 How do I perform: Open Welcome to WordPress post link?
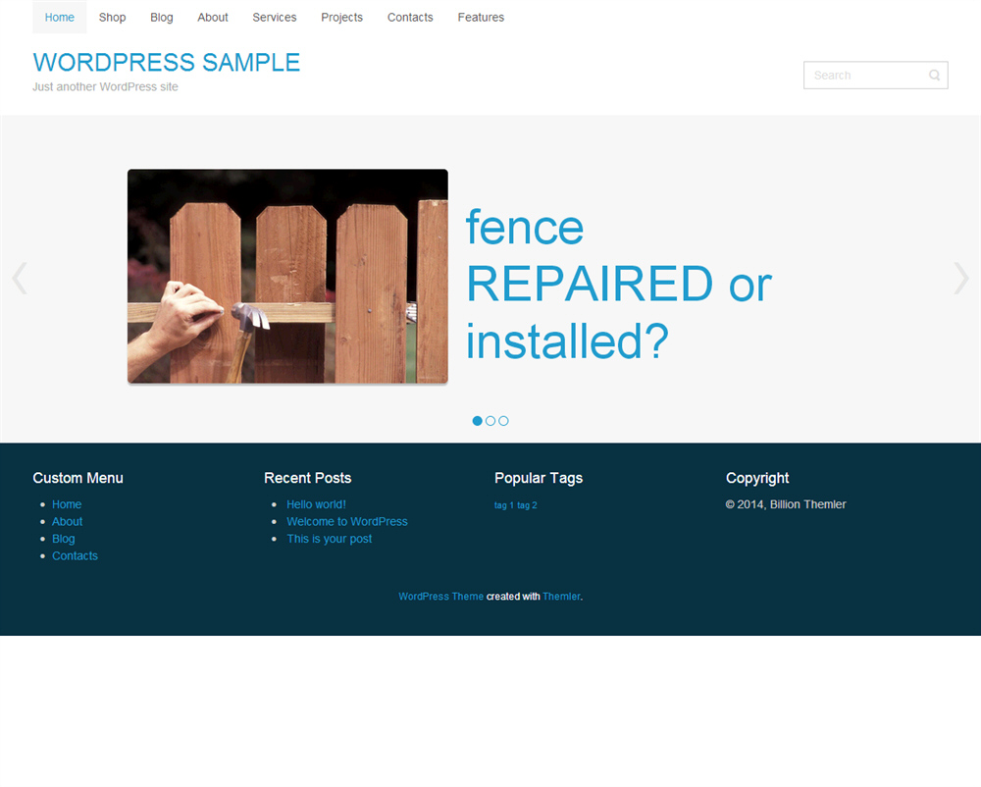(347, 522)
